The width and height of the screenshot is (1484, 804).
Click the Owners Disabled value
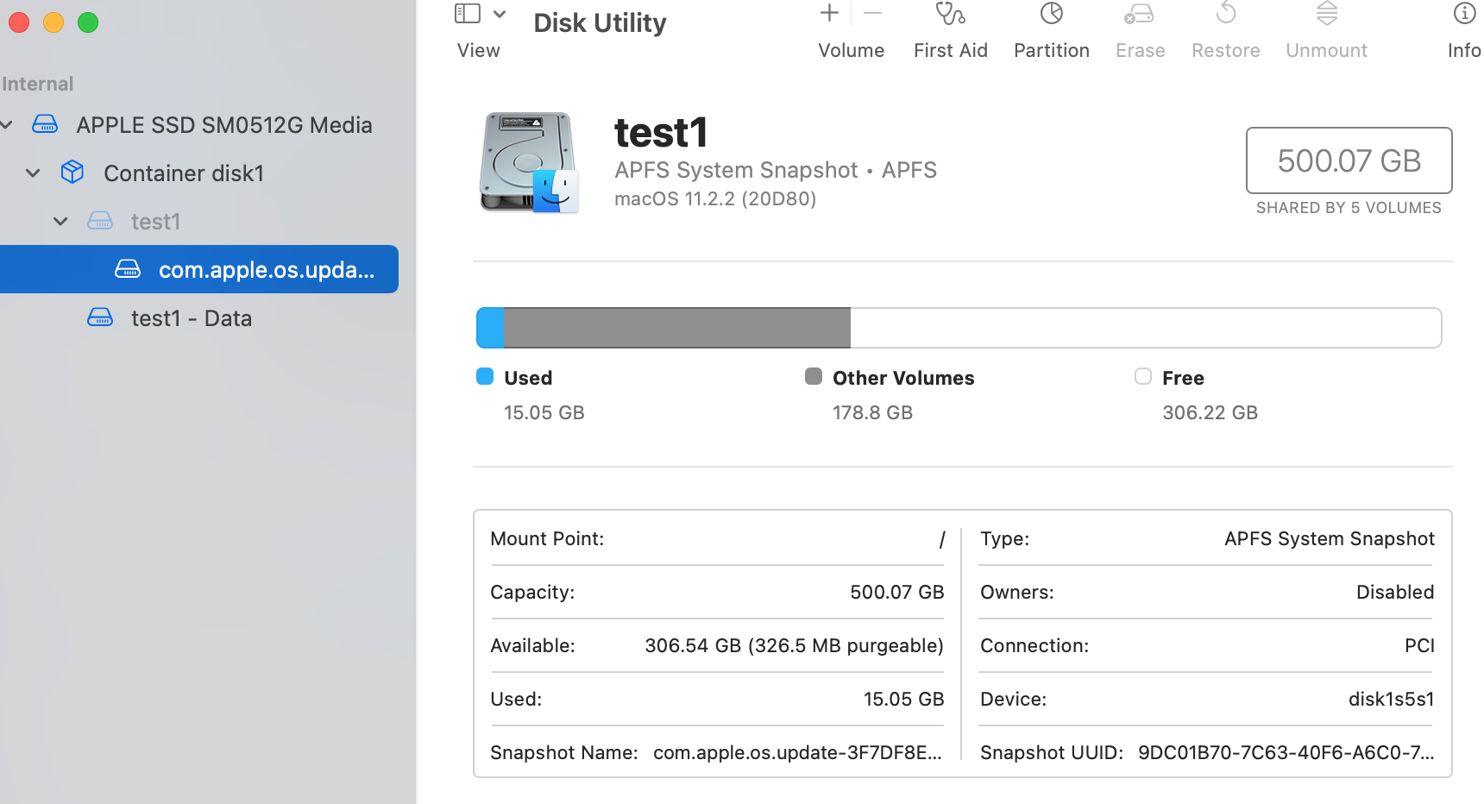point(1395,593)
